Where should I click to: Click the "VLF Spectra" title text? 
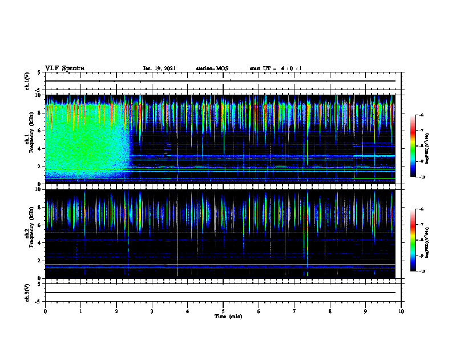(65, 68)
